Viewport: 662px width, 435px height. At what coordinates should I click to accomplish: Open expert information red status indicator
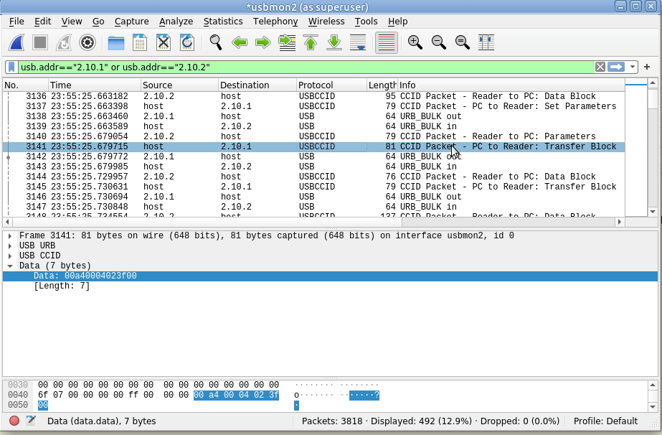click(14, 421)
